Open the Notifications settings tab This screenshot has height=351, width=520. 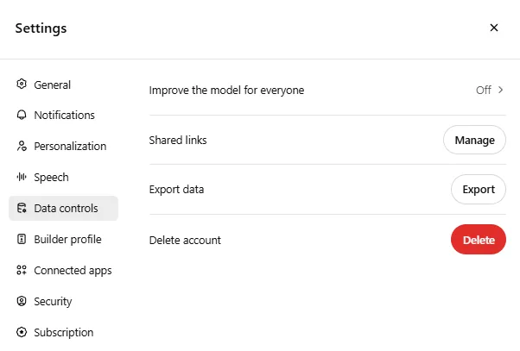click(63, 115)
